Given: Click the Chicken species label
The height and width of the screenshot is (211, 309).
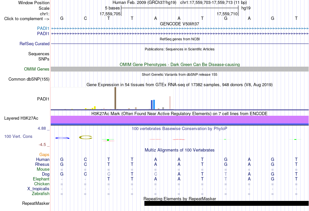Looking at the screenshot, I should [x=42, y=184].
